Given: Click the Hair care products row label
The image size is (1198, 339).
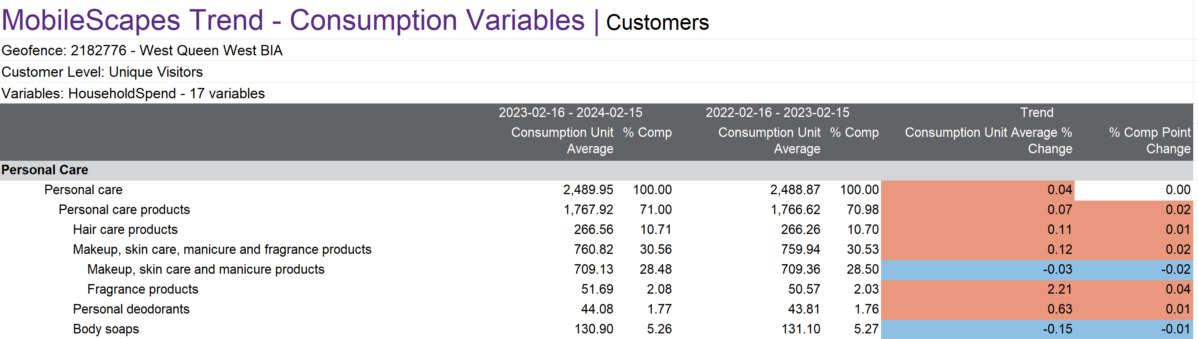Looking at the screenshot, I should (x=125, y=230).
